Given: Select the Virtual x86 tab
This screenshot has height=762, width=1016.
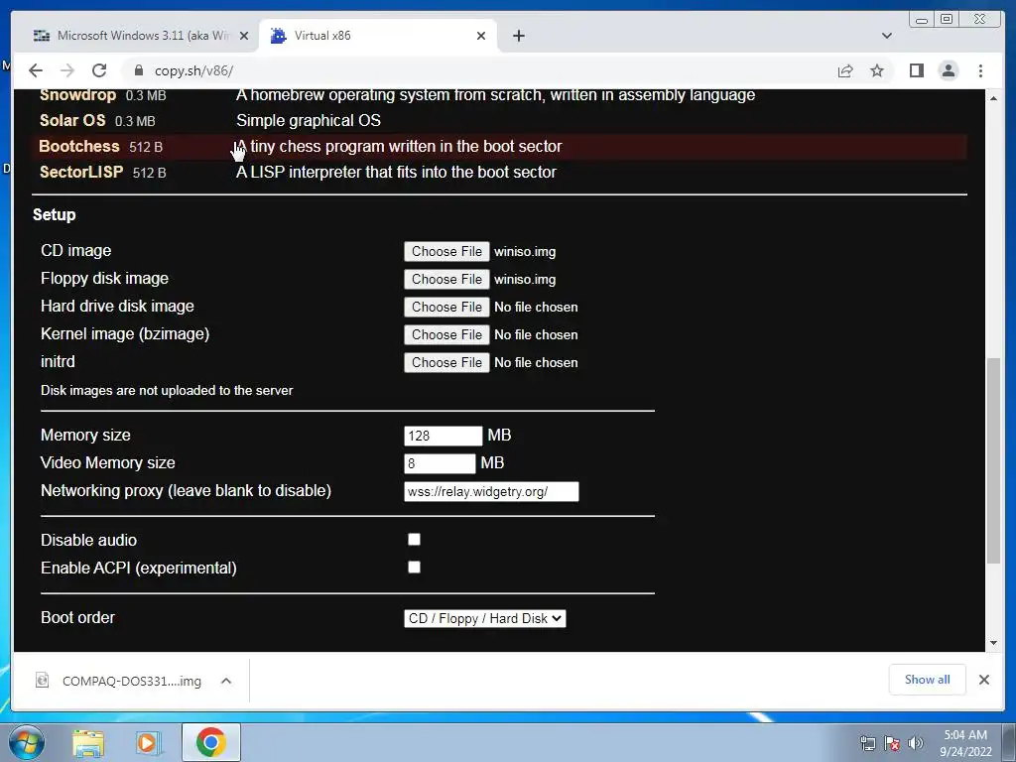Looking at the screenshot, I should click(378, 36).
